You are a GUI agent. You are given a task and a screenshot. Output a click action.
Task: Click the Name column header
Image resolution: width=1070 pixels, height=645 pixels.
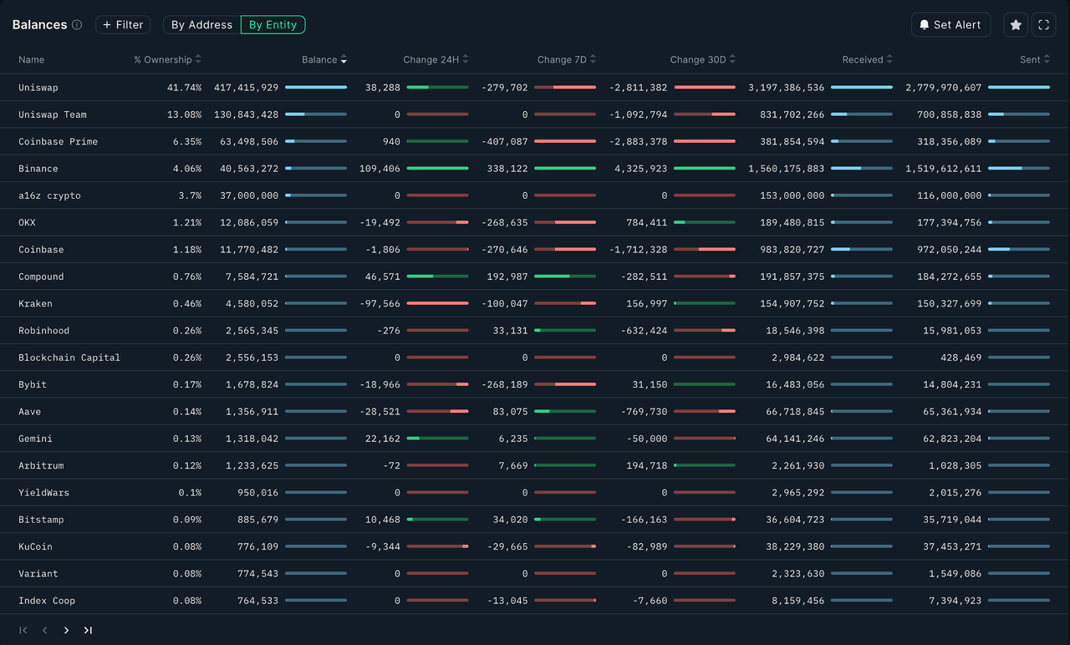[32, 59]
